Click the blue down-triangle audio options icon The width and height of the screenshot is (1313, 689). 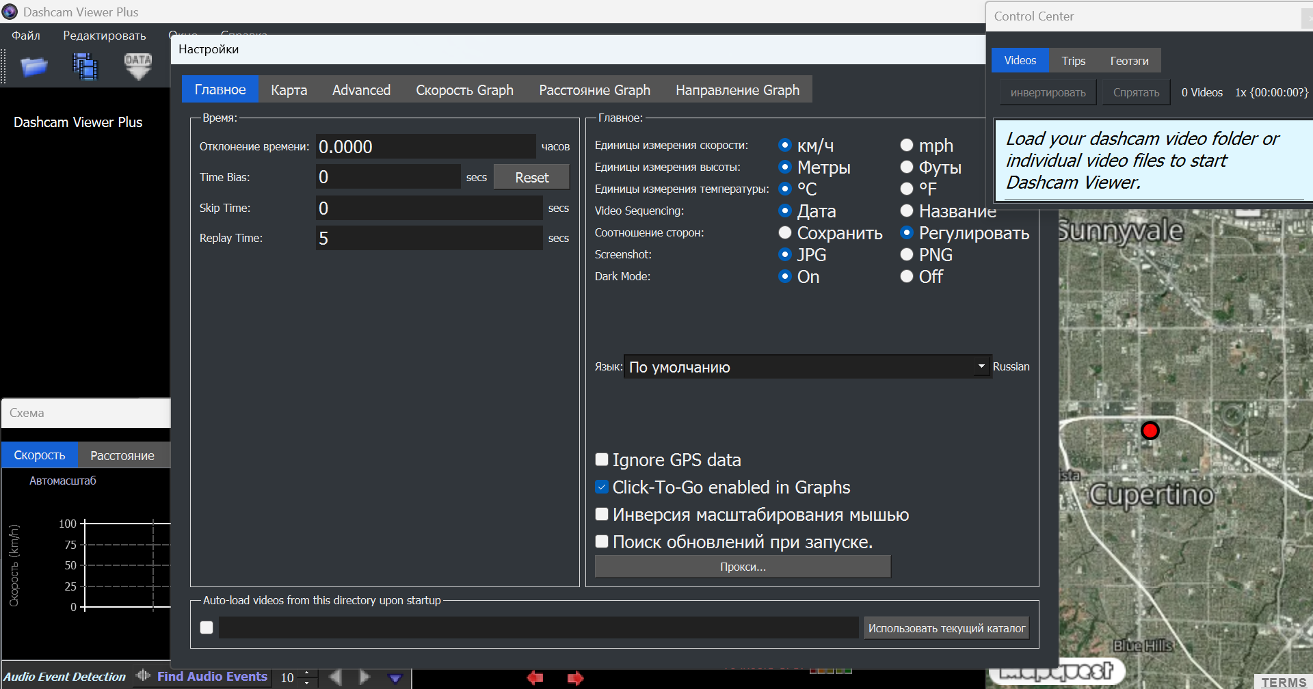click(x=395, y=678)
